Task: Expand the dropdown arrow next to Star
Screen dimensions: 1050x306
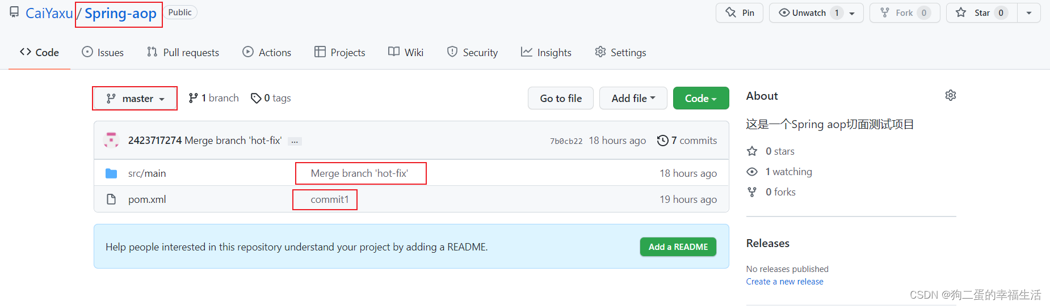Action: tap(1029, 12)
